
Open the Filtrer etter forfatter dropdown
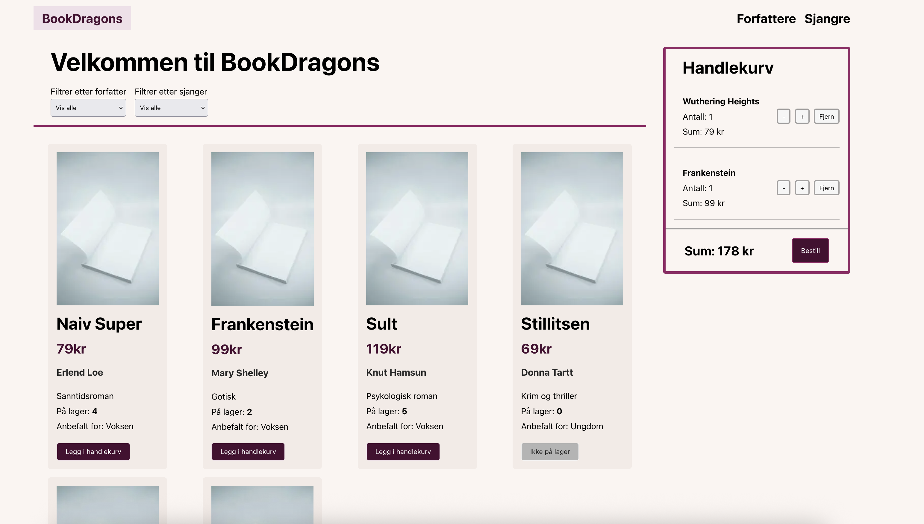point(88,108)
